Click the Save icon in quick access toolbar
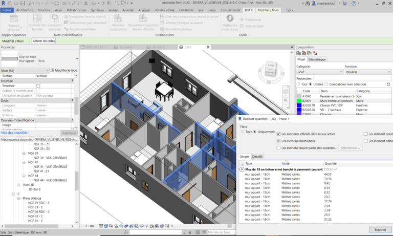This screenshot has height=236, width=393. [x=23, y=3]
